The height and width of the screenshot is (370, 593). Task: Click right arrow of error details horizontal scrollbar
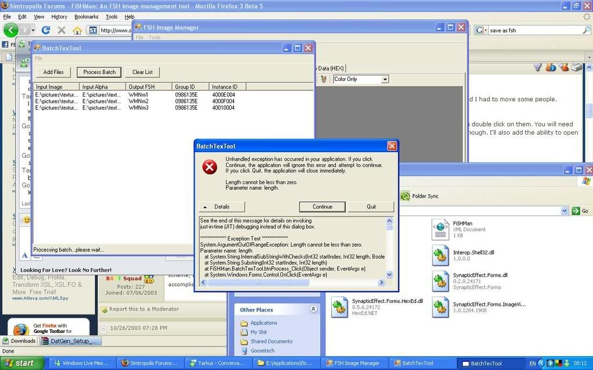pos(381,282)
